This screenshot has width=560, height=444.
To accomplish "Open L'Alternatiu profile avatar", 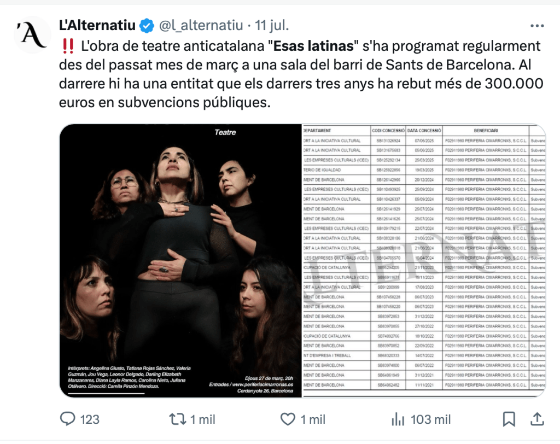I will point(32,35).
